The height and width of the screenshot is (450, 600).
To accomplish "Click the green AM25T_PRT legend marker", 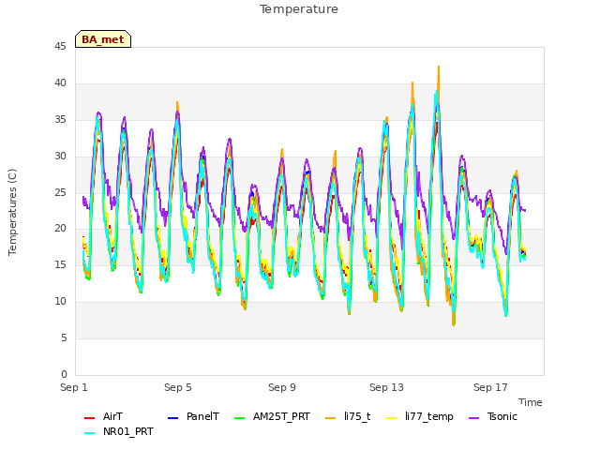I will click(240, 418).
